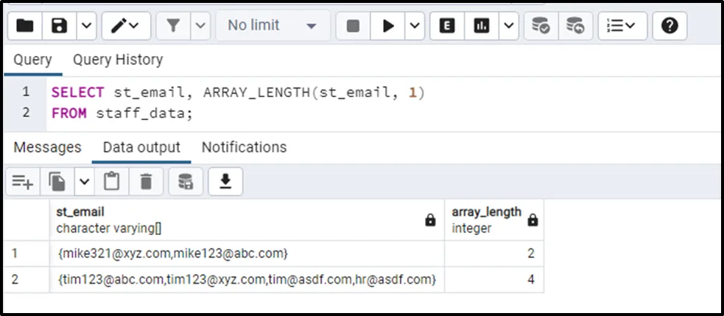
Task: Click the Explain Analyze chart icon
Action: tap(482, 27)
